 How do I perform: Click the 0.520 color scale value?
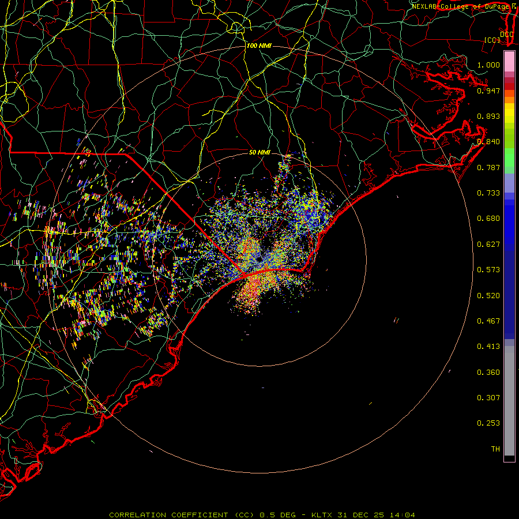[488, 296]
